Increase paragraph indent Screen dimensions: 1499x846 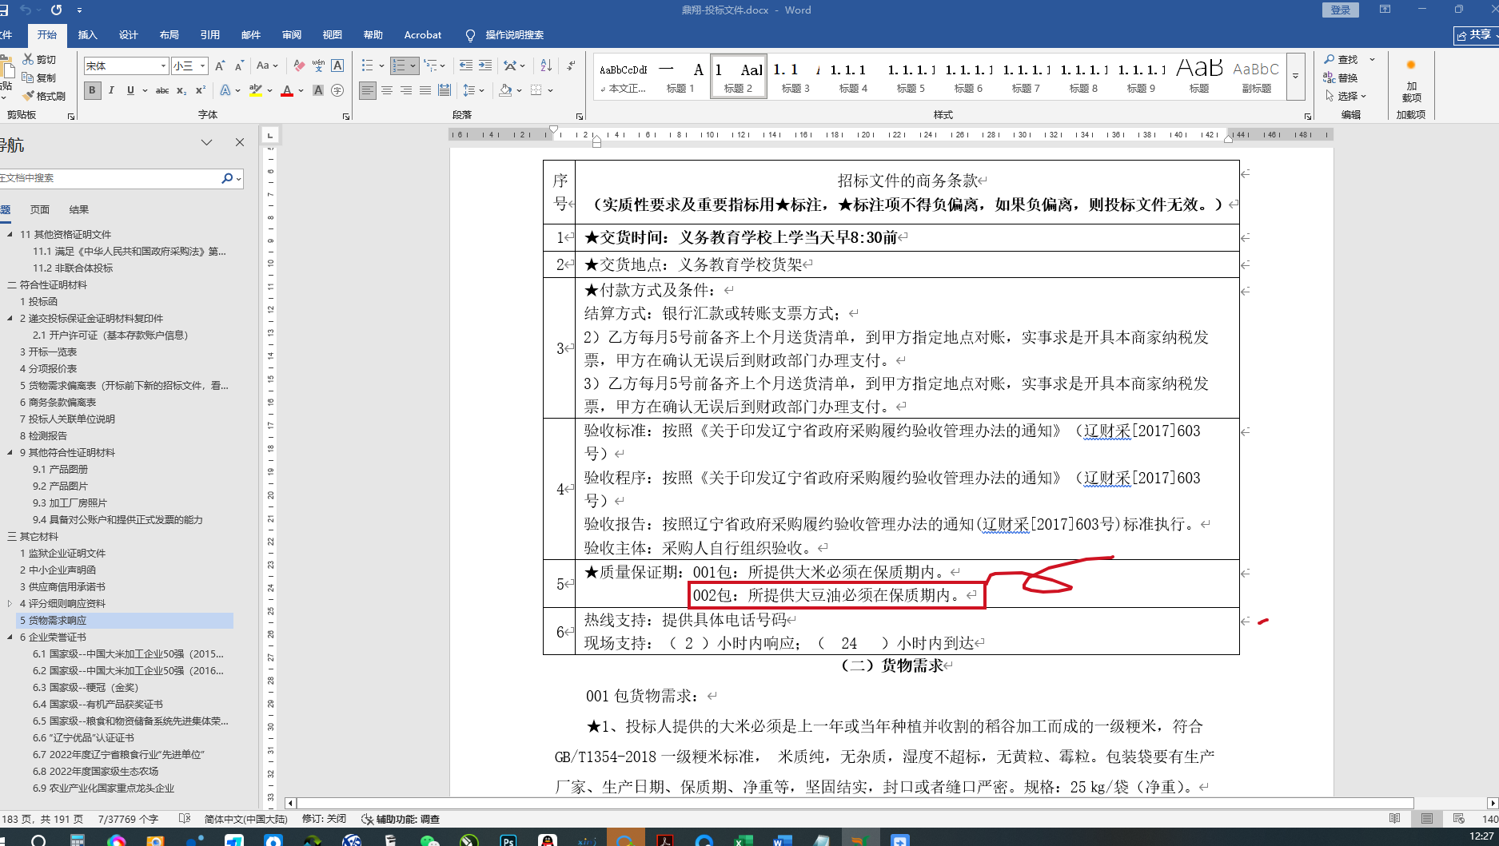(485, 66)
